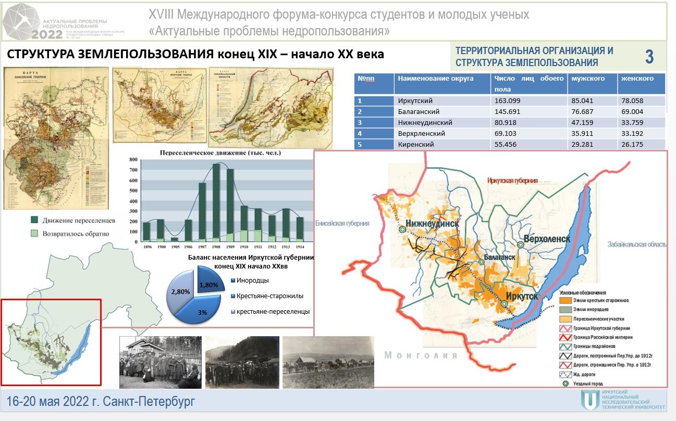Click the Монголия label on the map

click(x=421, y=355)
